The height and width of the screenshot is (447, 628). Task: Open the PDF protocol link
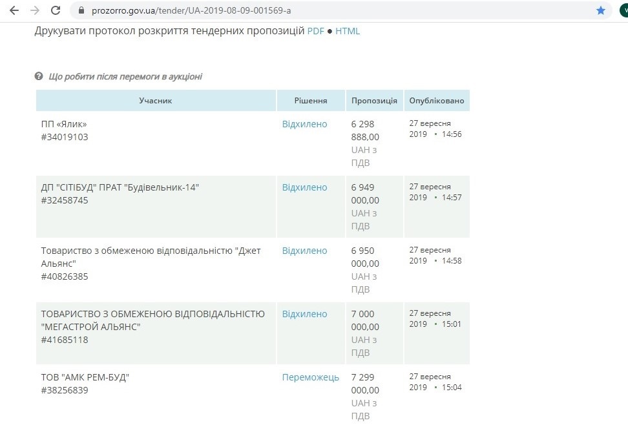pyautogui.click(x=315, y=31)
